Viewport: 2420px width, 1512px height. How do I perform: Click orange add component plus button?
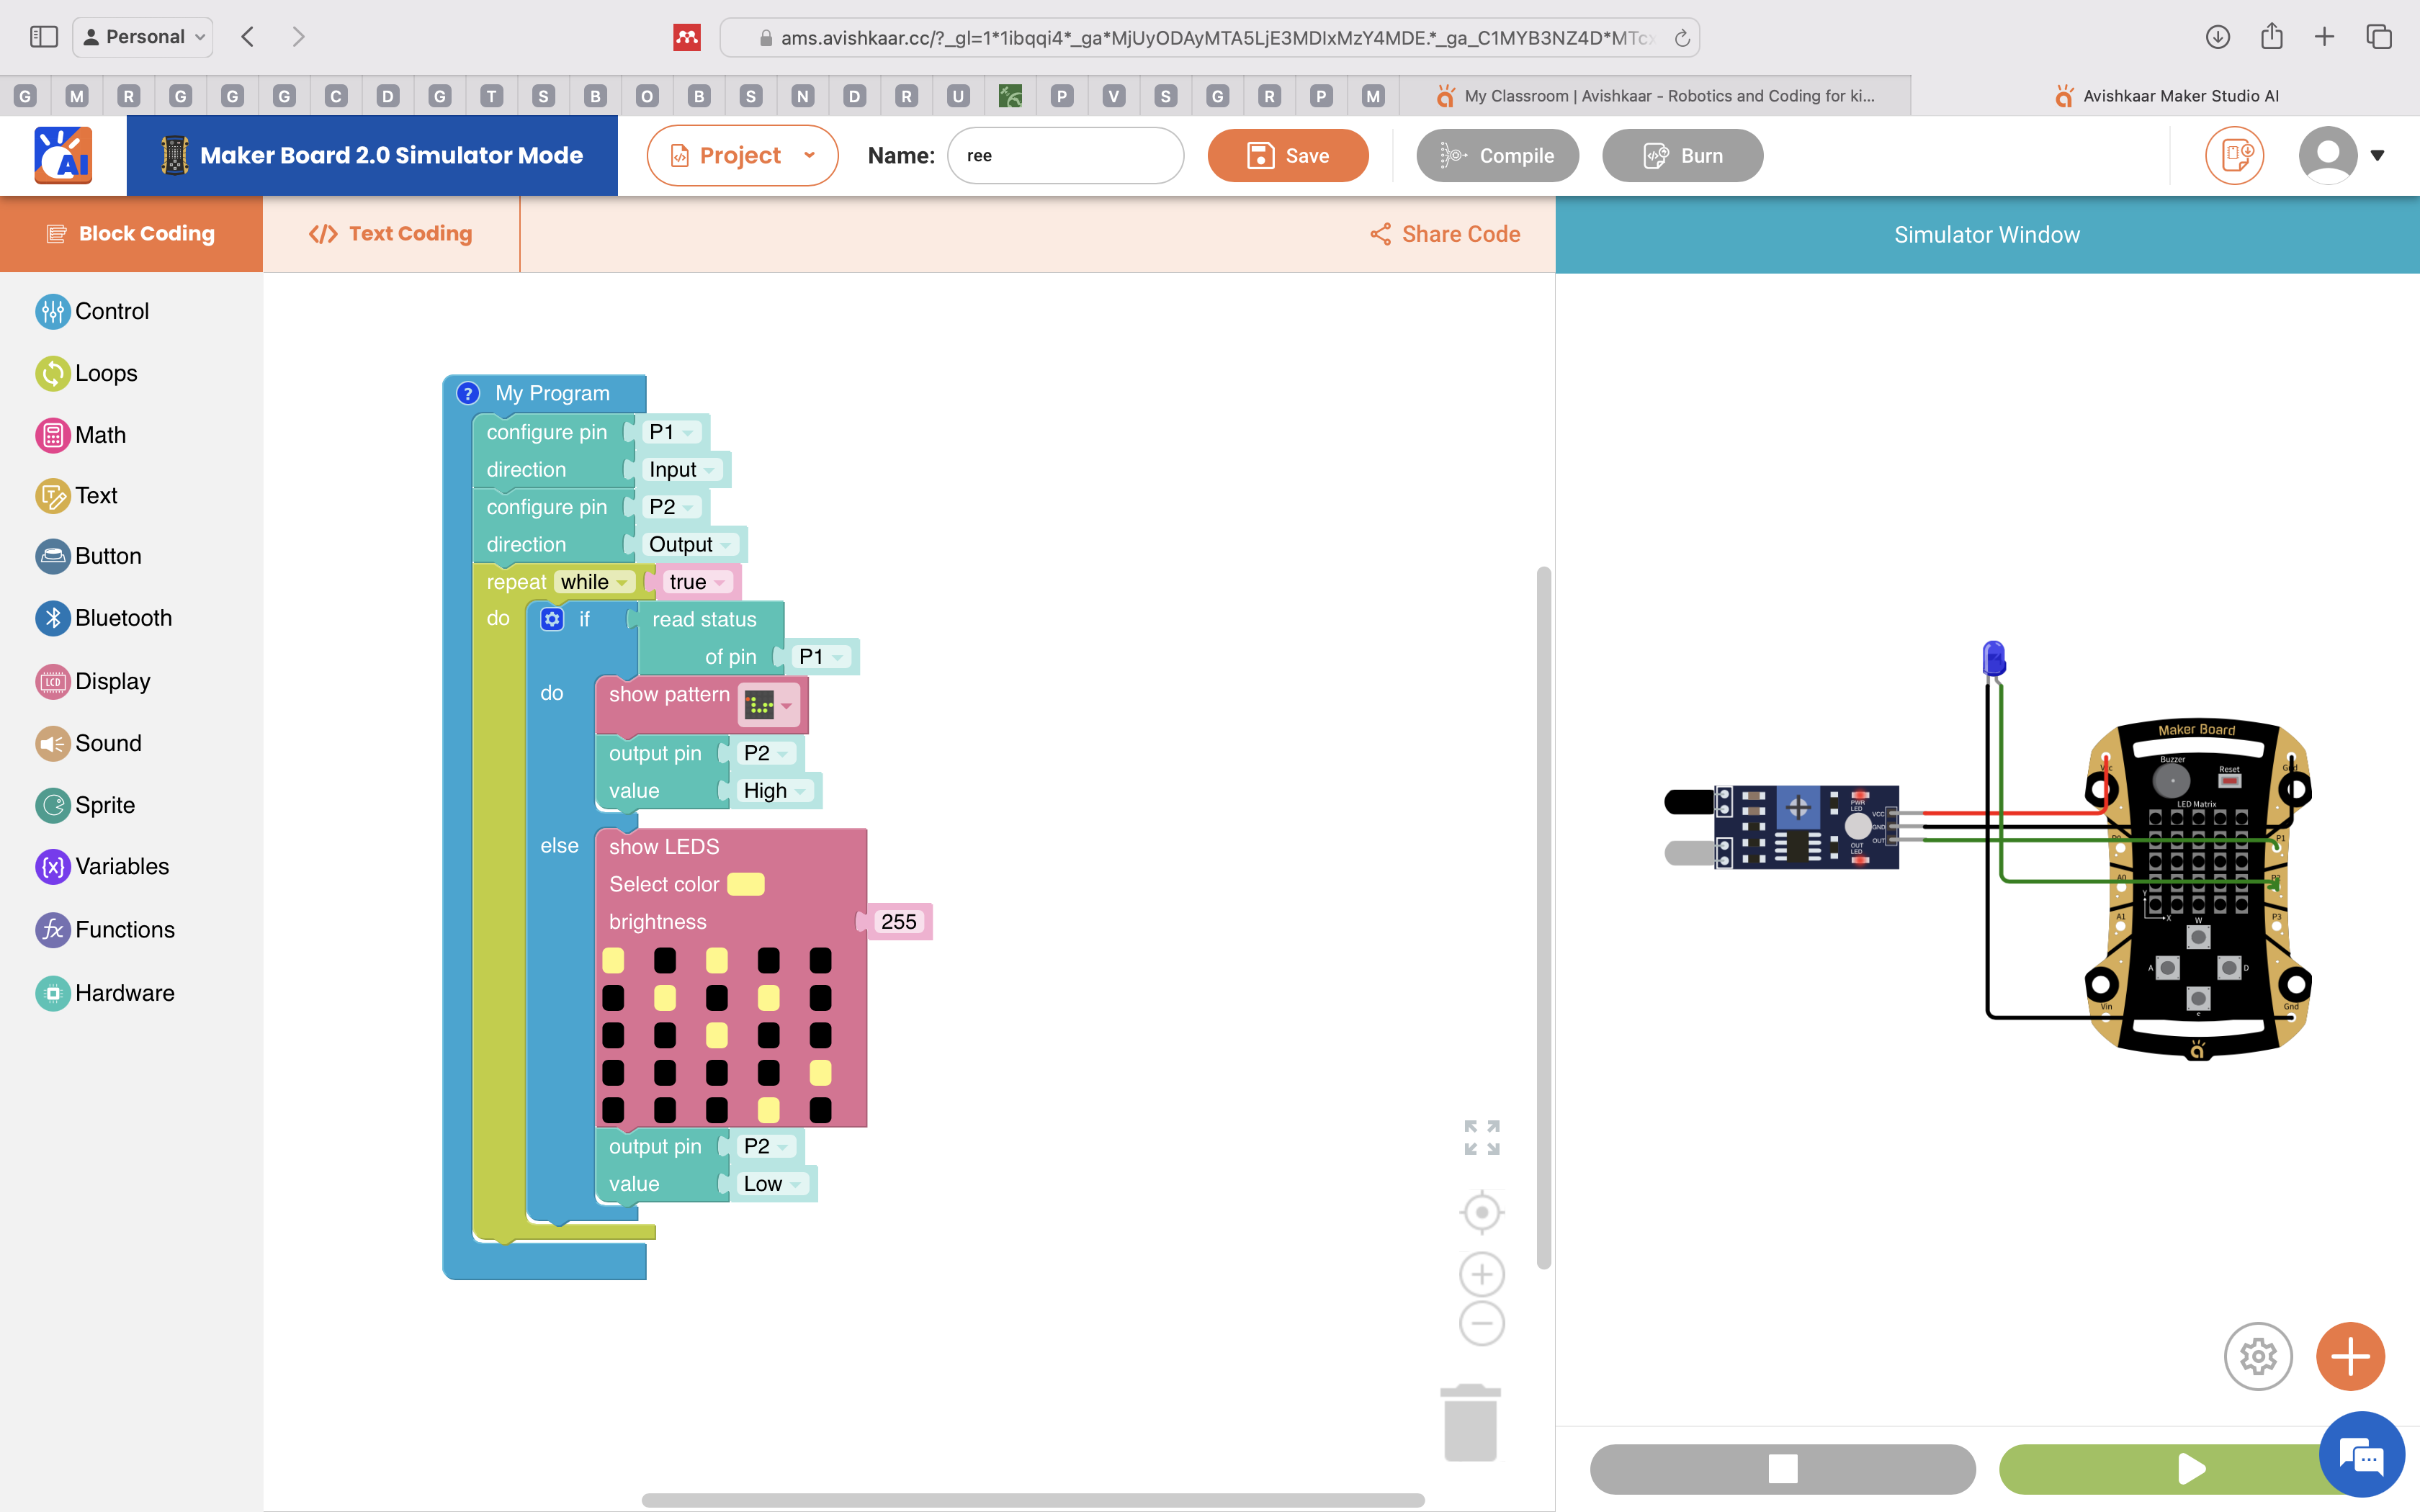pyautogui.click(x=2350, y=1357)
